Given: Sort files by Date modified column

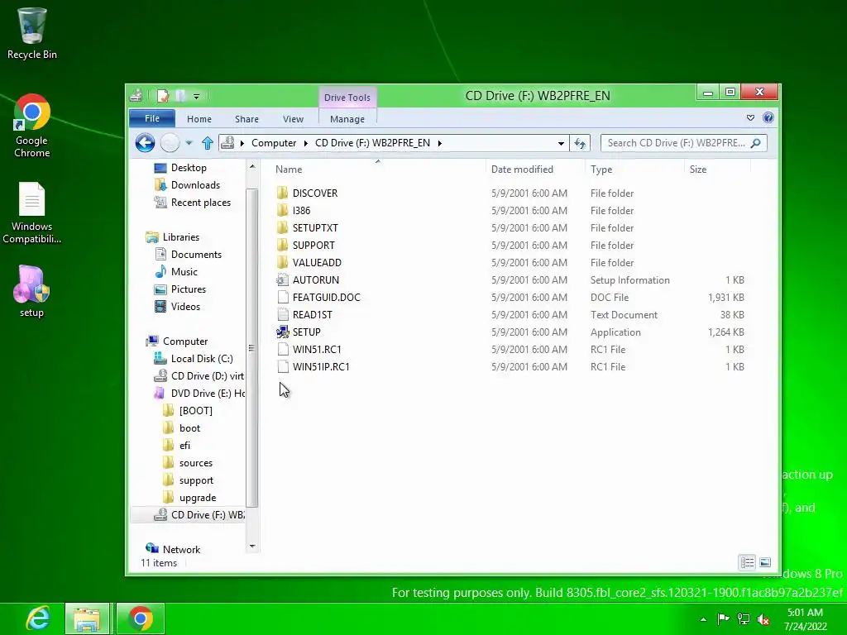Looking at the screenshot, I should [522, 169].
